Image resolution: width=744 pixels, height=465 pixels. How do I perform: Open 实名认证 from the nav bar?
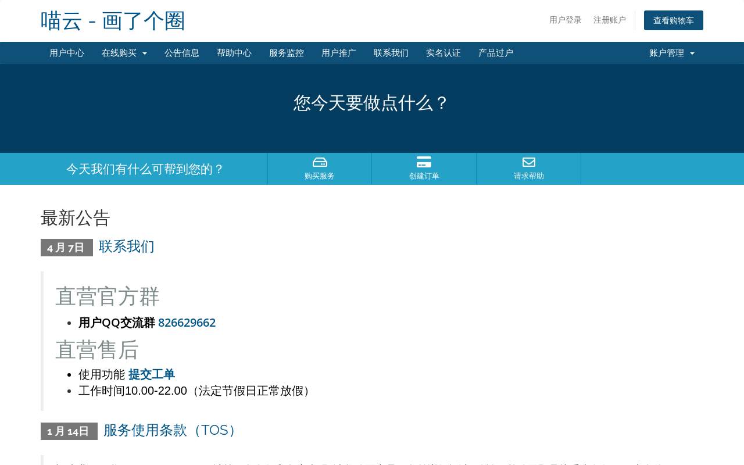click(x=443, y=53)
